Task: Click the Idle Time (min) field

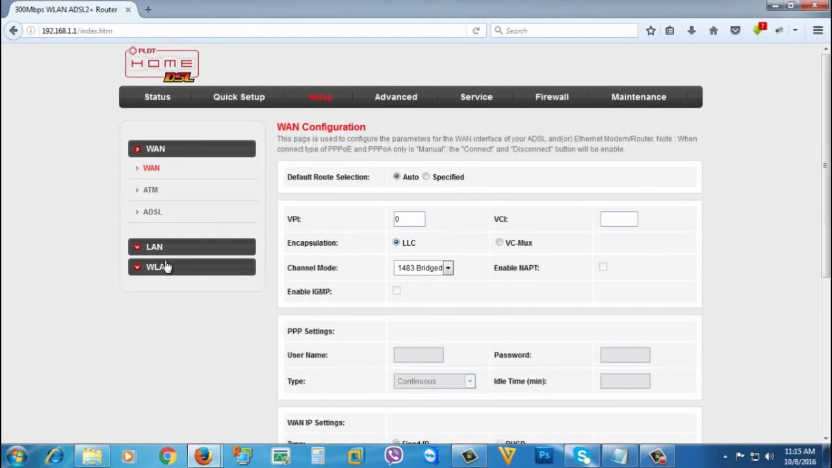Action: click(x=625, y=381)
